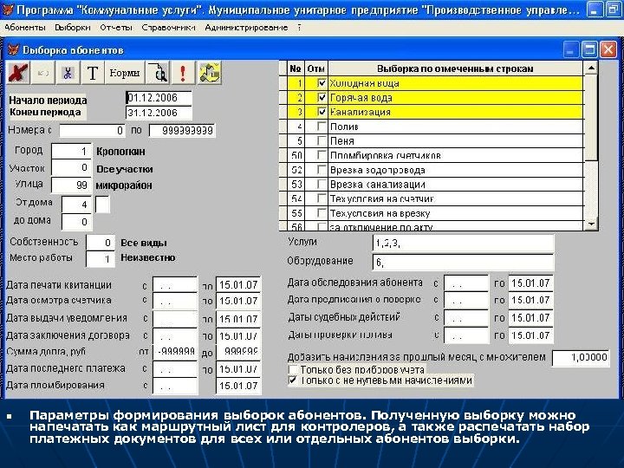624x468 pixels.
Task: Select the Все участки label
Action: 125,169
